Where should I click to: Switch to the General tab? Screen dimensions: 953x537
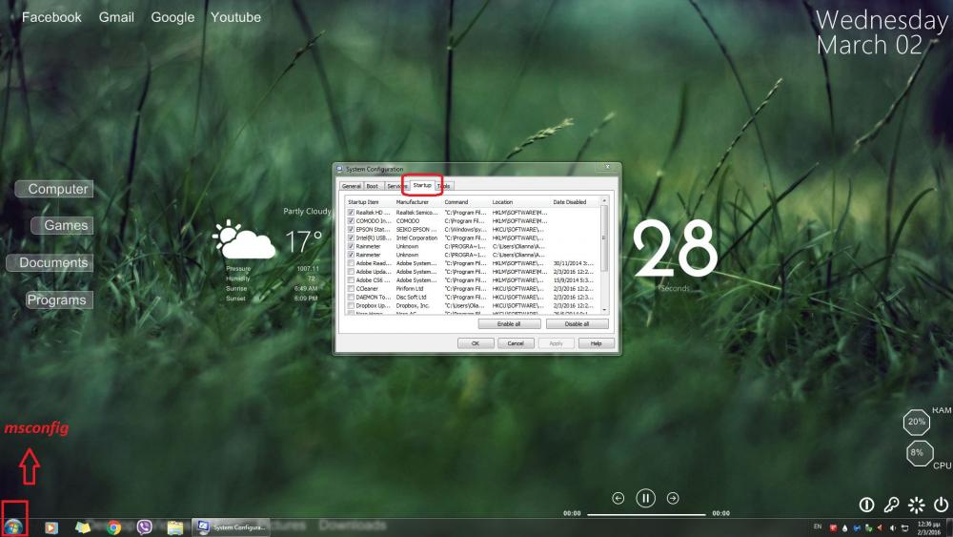(x=352, y=186)
